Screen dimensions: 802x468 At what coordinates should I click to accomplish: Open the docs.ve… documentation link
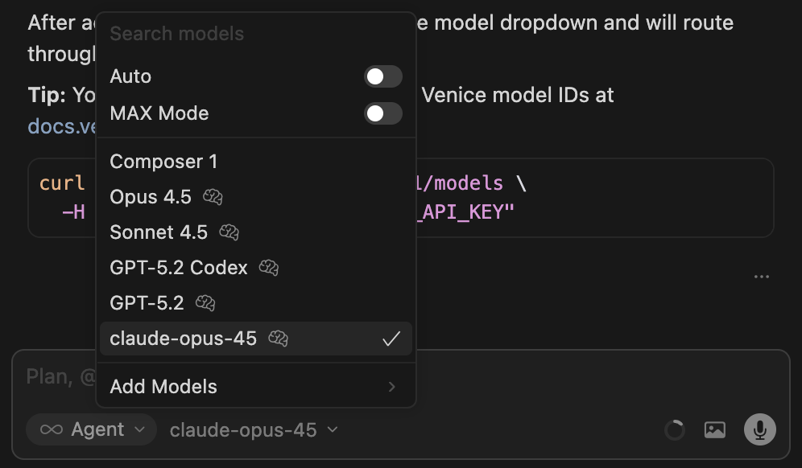pos(61,126)
